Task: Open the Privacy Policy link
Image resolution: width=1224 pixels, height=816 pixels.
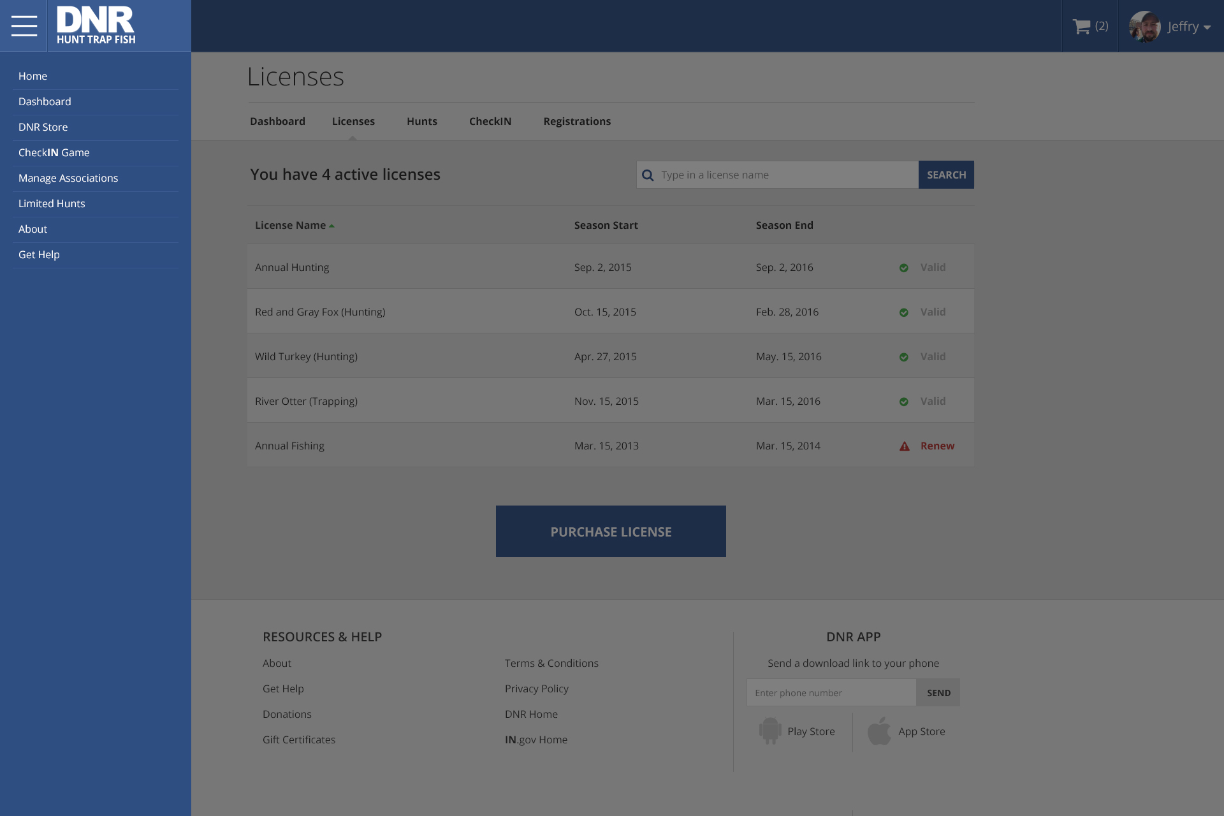Action: click(537, 688)
